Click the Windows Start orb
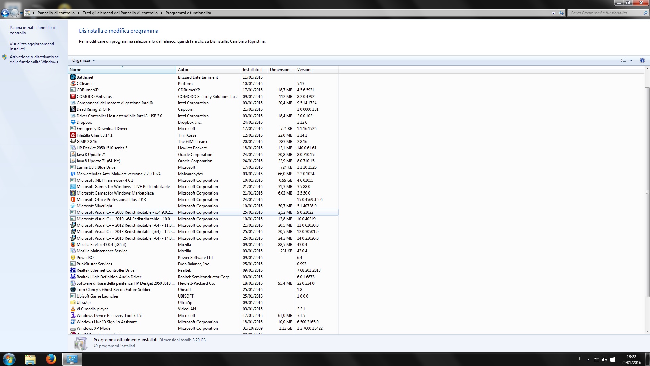Screen dimensions: 650x366 (x=9, y=359)
